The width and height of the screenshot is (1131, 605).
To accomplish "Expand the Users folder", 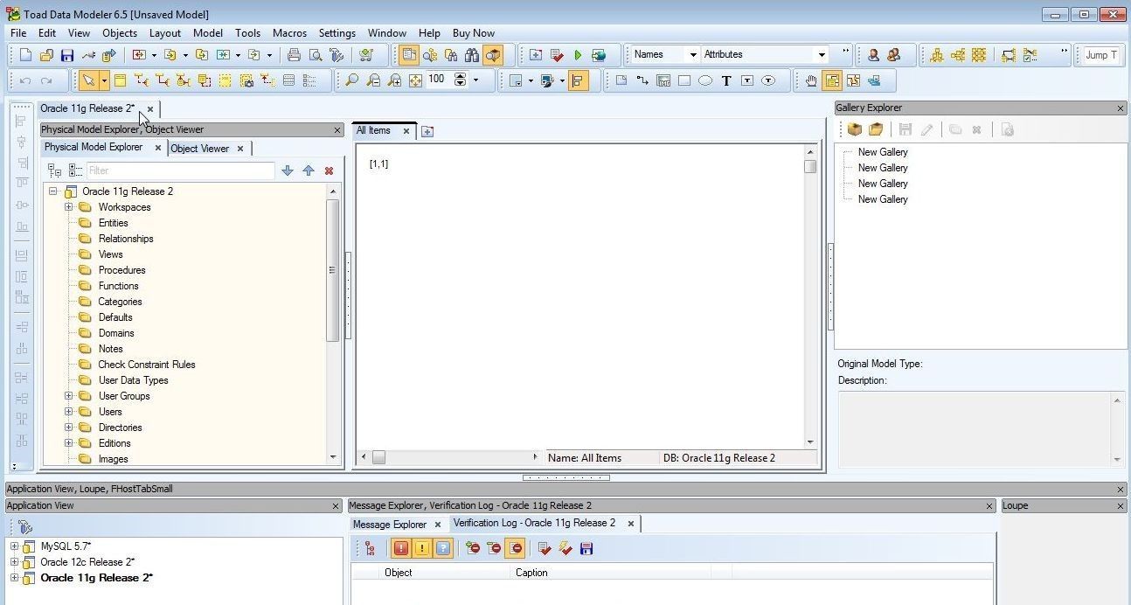I will click(68, 412).
